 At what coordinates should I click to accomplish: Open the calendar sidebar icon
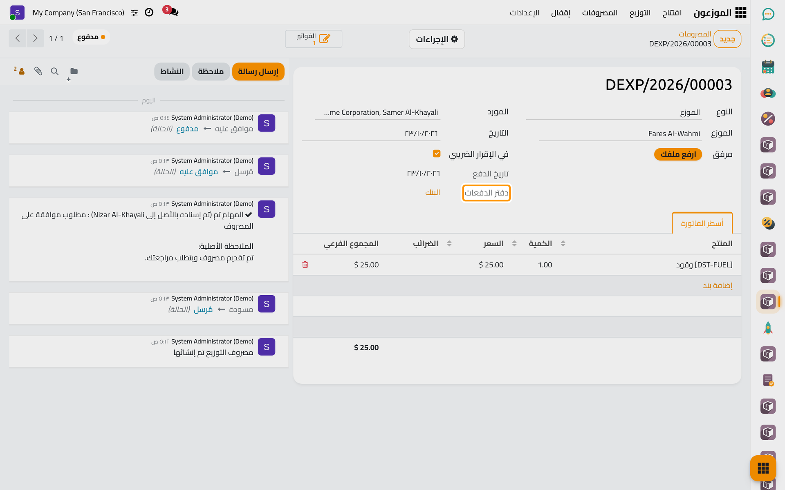768,67
